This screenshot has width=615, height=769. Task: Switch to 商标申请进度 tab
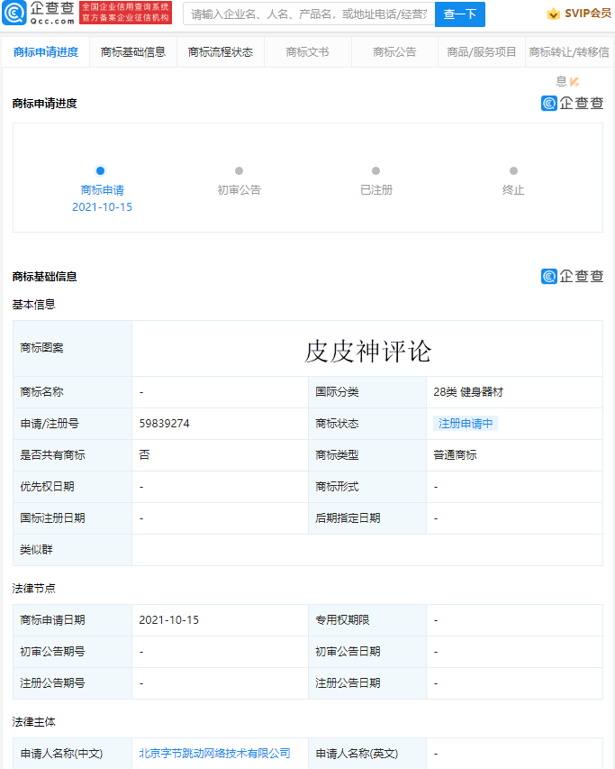tap(46, 52)
